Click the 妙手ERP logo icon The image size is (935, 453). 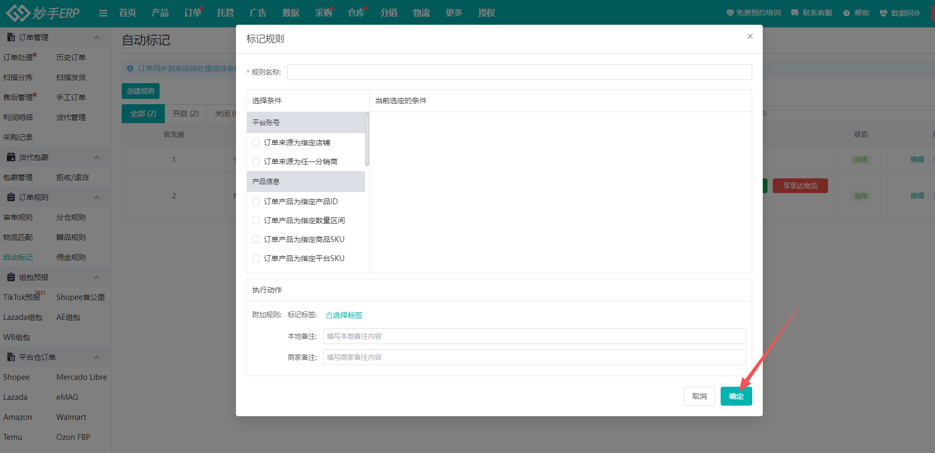pyautogui.click(x=18, y=13)
